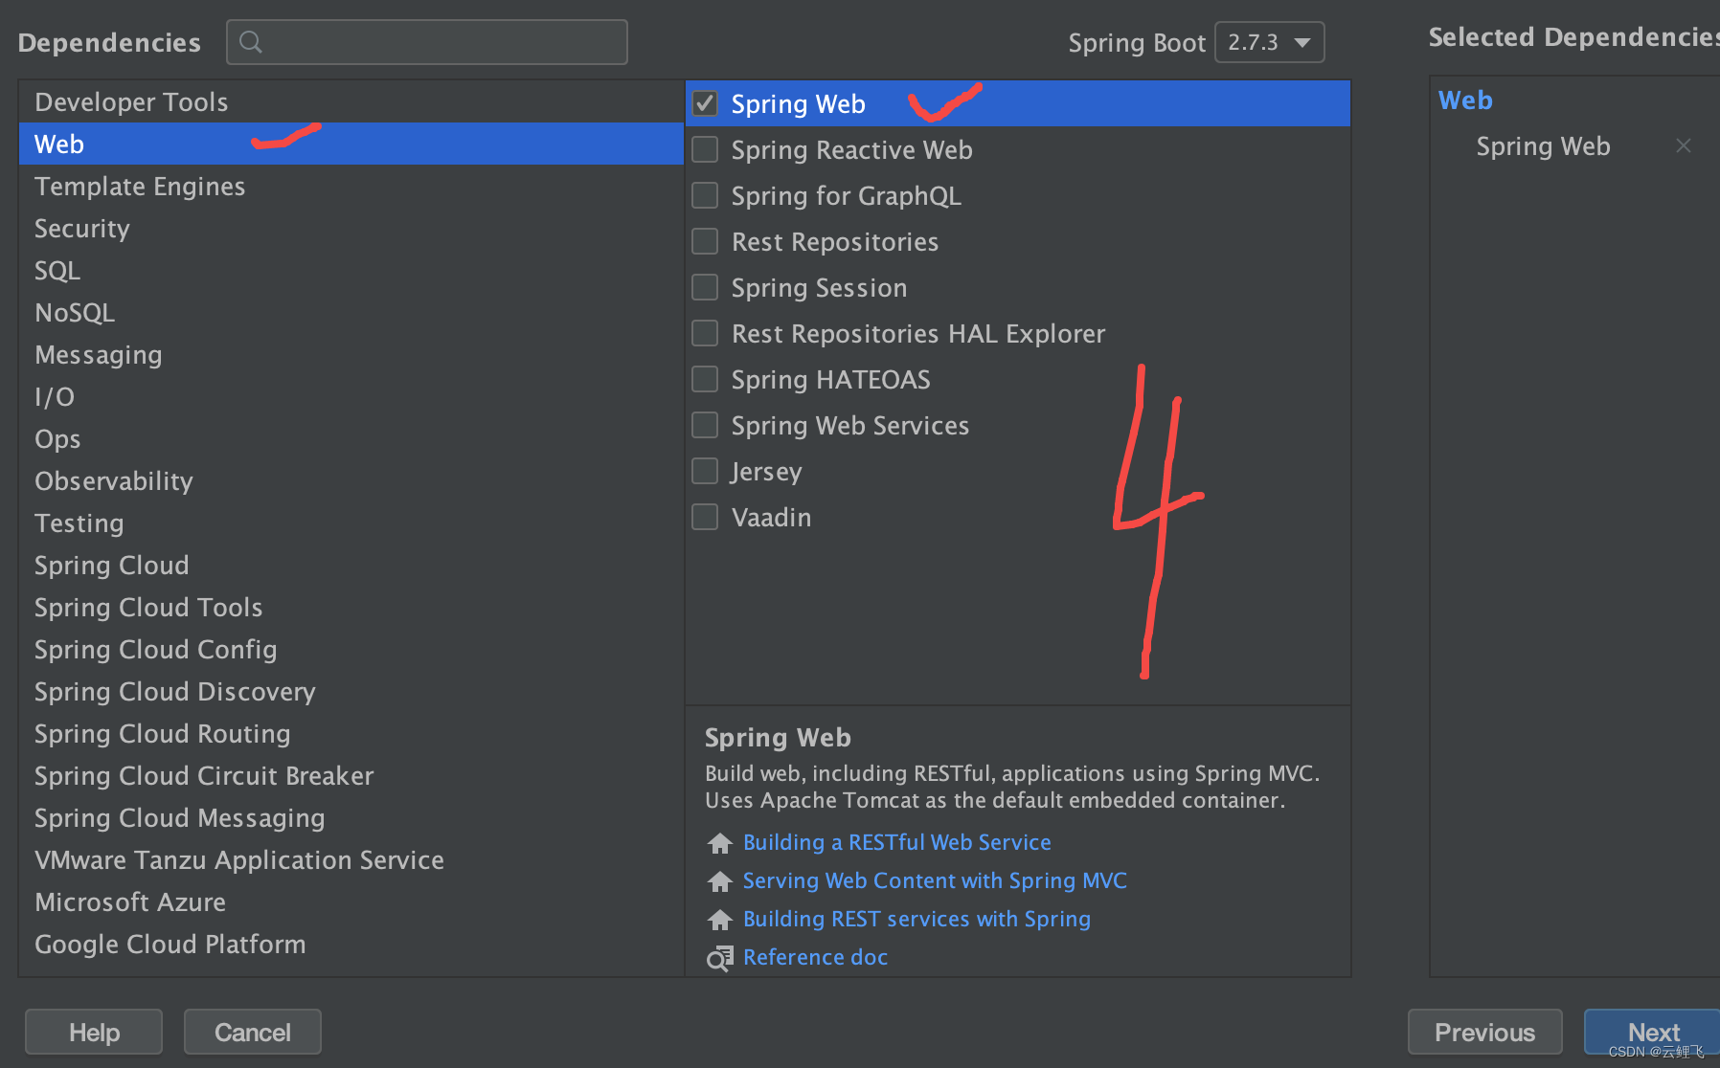Screen dimensions: 1720x1068
Task: Select Observability category
Action: [351, 480]
